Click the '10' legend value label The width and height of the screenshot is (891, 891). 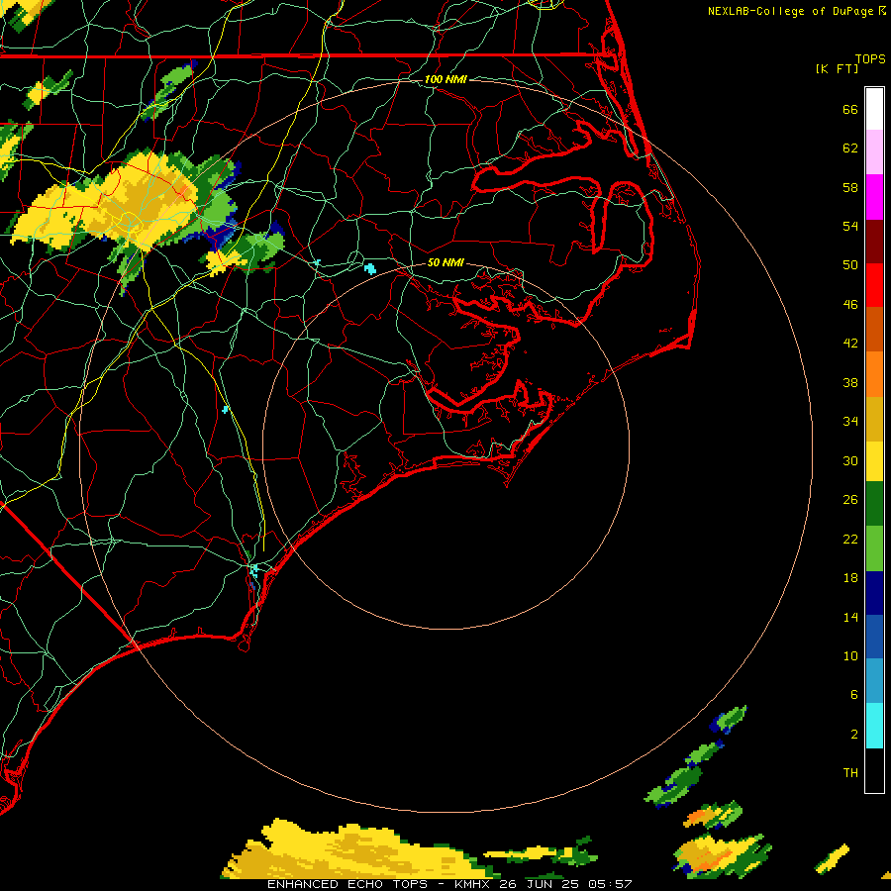coord(850,656)
